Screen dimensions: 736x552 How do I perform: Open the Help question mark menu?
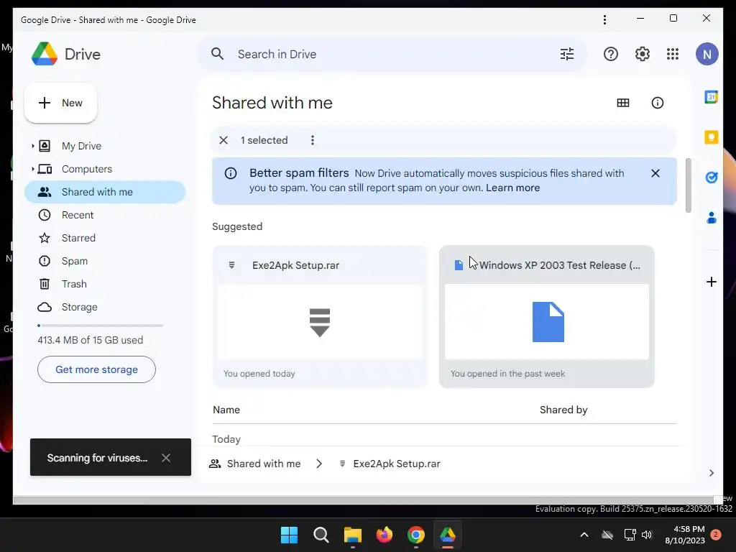[611, 54]
